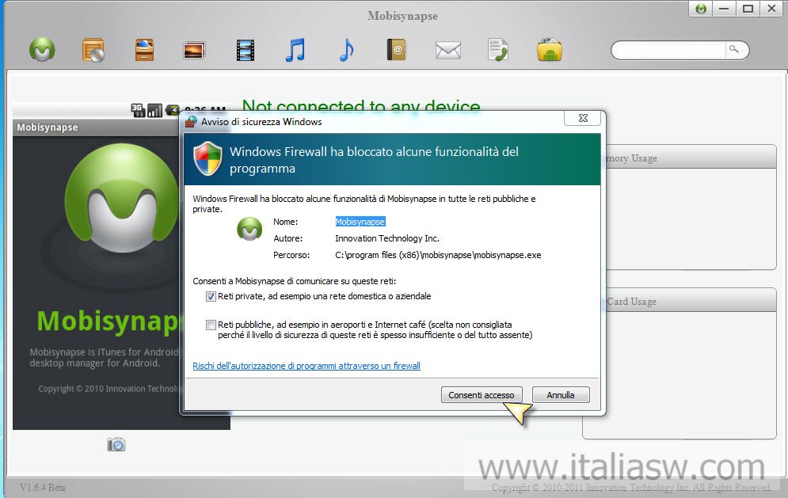
Task: Uncheck the Reti private checkbox
Action: tap(211, 296)
